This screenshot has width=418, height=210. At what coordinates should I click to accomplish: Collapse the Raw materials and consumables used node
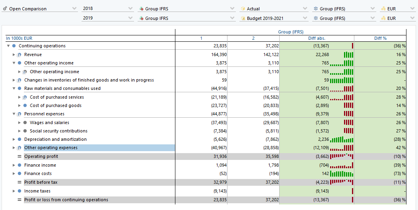point(14,89)
